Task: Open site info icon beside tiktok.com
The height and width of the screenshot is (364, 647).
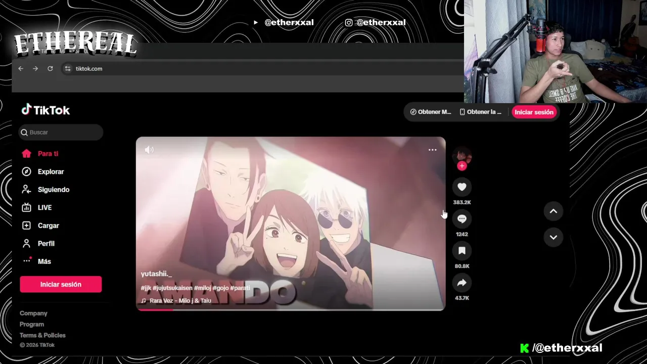Action: [x=67, y=69]
